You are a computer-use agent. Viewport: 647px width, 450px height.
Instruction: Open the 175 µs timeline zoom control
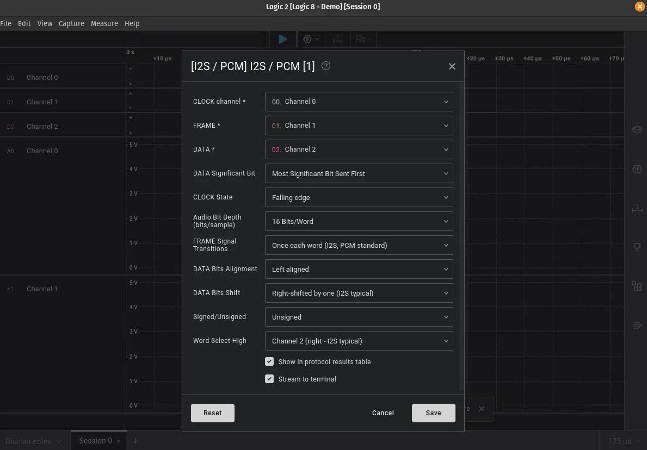(622, 441)
